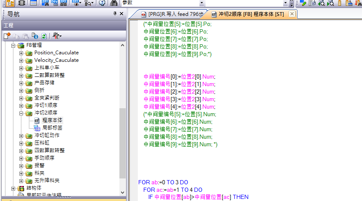Click the refresh icon in project toolbar
362x201 pixels.
pos(44,36)
